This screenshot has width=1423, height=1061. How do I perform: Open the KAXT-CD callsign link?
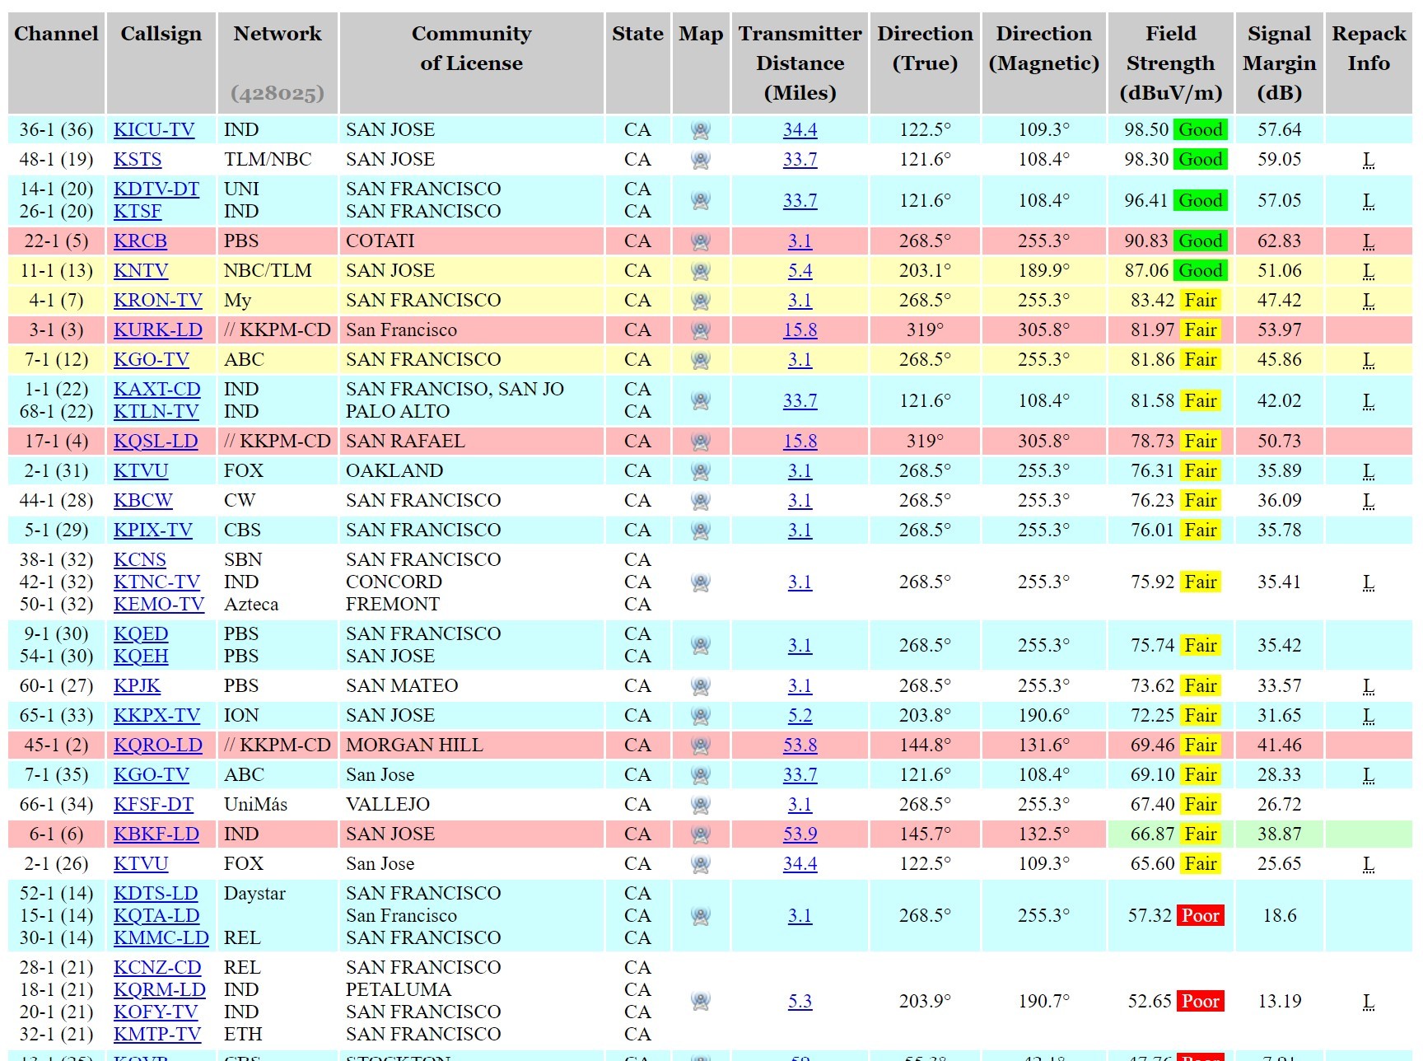[157, 390]
